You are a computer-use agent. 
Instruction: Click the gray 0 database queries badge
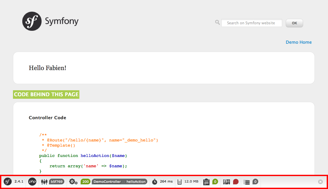(x=255, y=182)
